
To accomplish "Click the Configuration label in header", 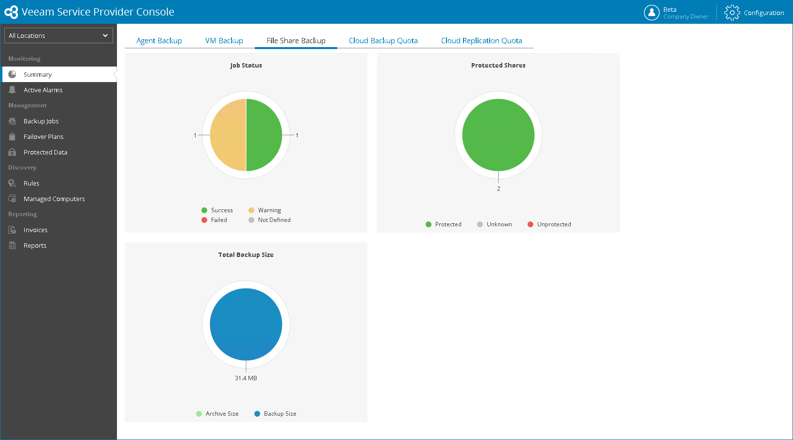I will tap(764, 13).
